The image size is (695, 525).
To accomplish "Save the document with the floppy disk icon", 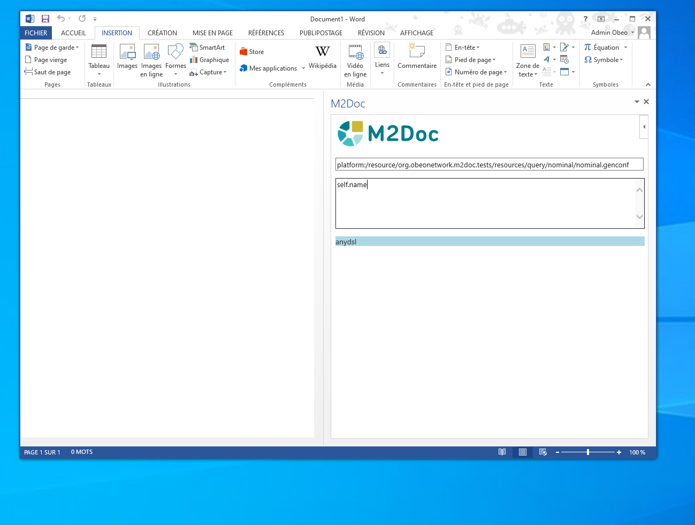I will pyautogui.click(x=45, y=19).
